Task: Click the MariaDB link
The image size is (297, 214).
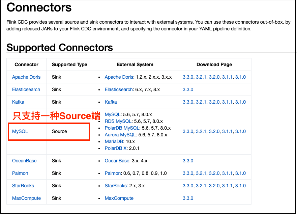Action: coord(114,141)
